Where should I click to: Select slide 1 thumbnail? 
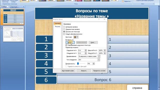coord(13,17)
